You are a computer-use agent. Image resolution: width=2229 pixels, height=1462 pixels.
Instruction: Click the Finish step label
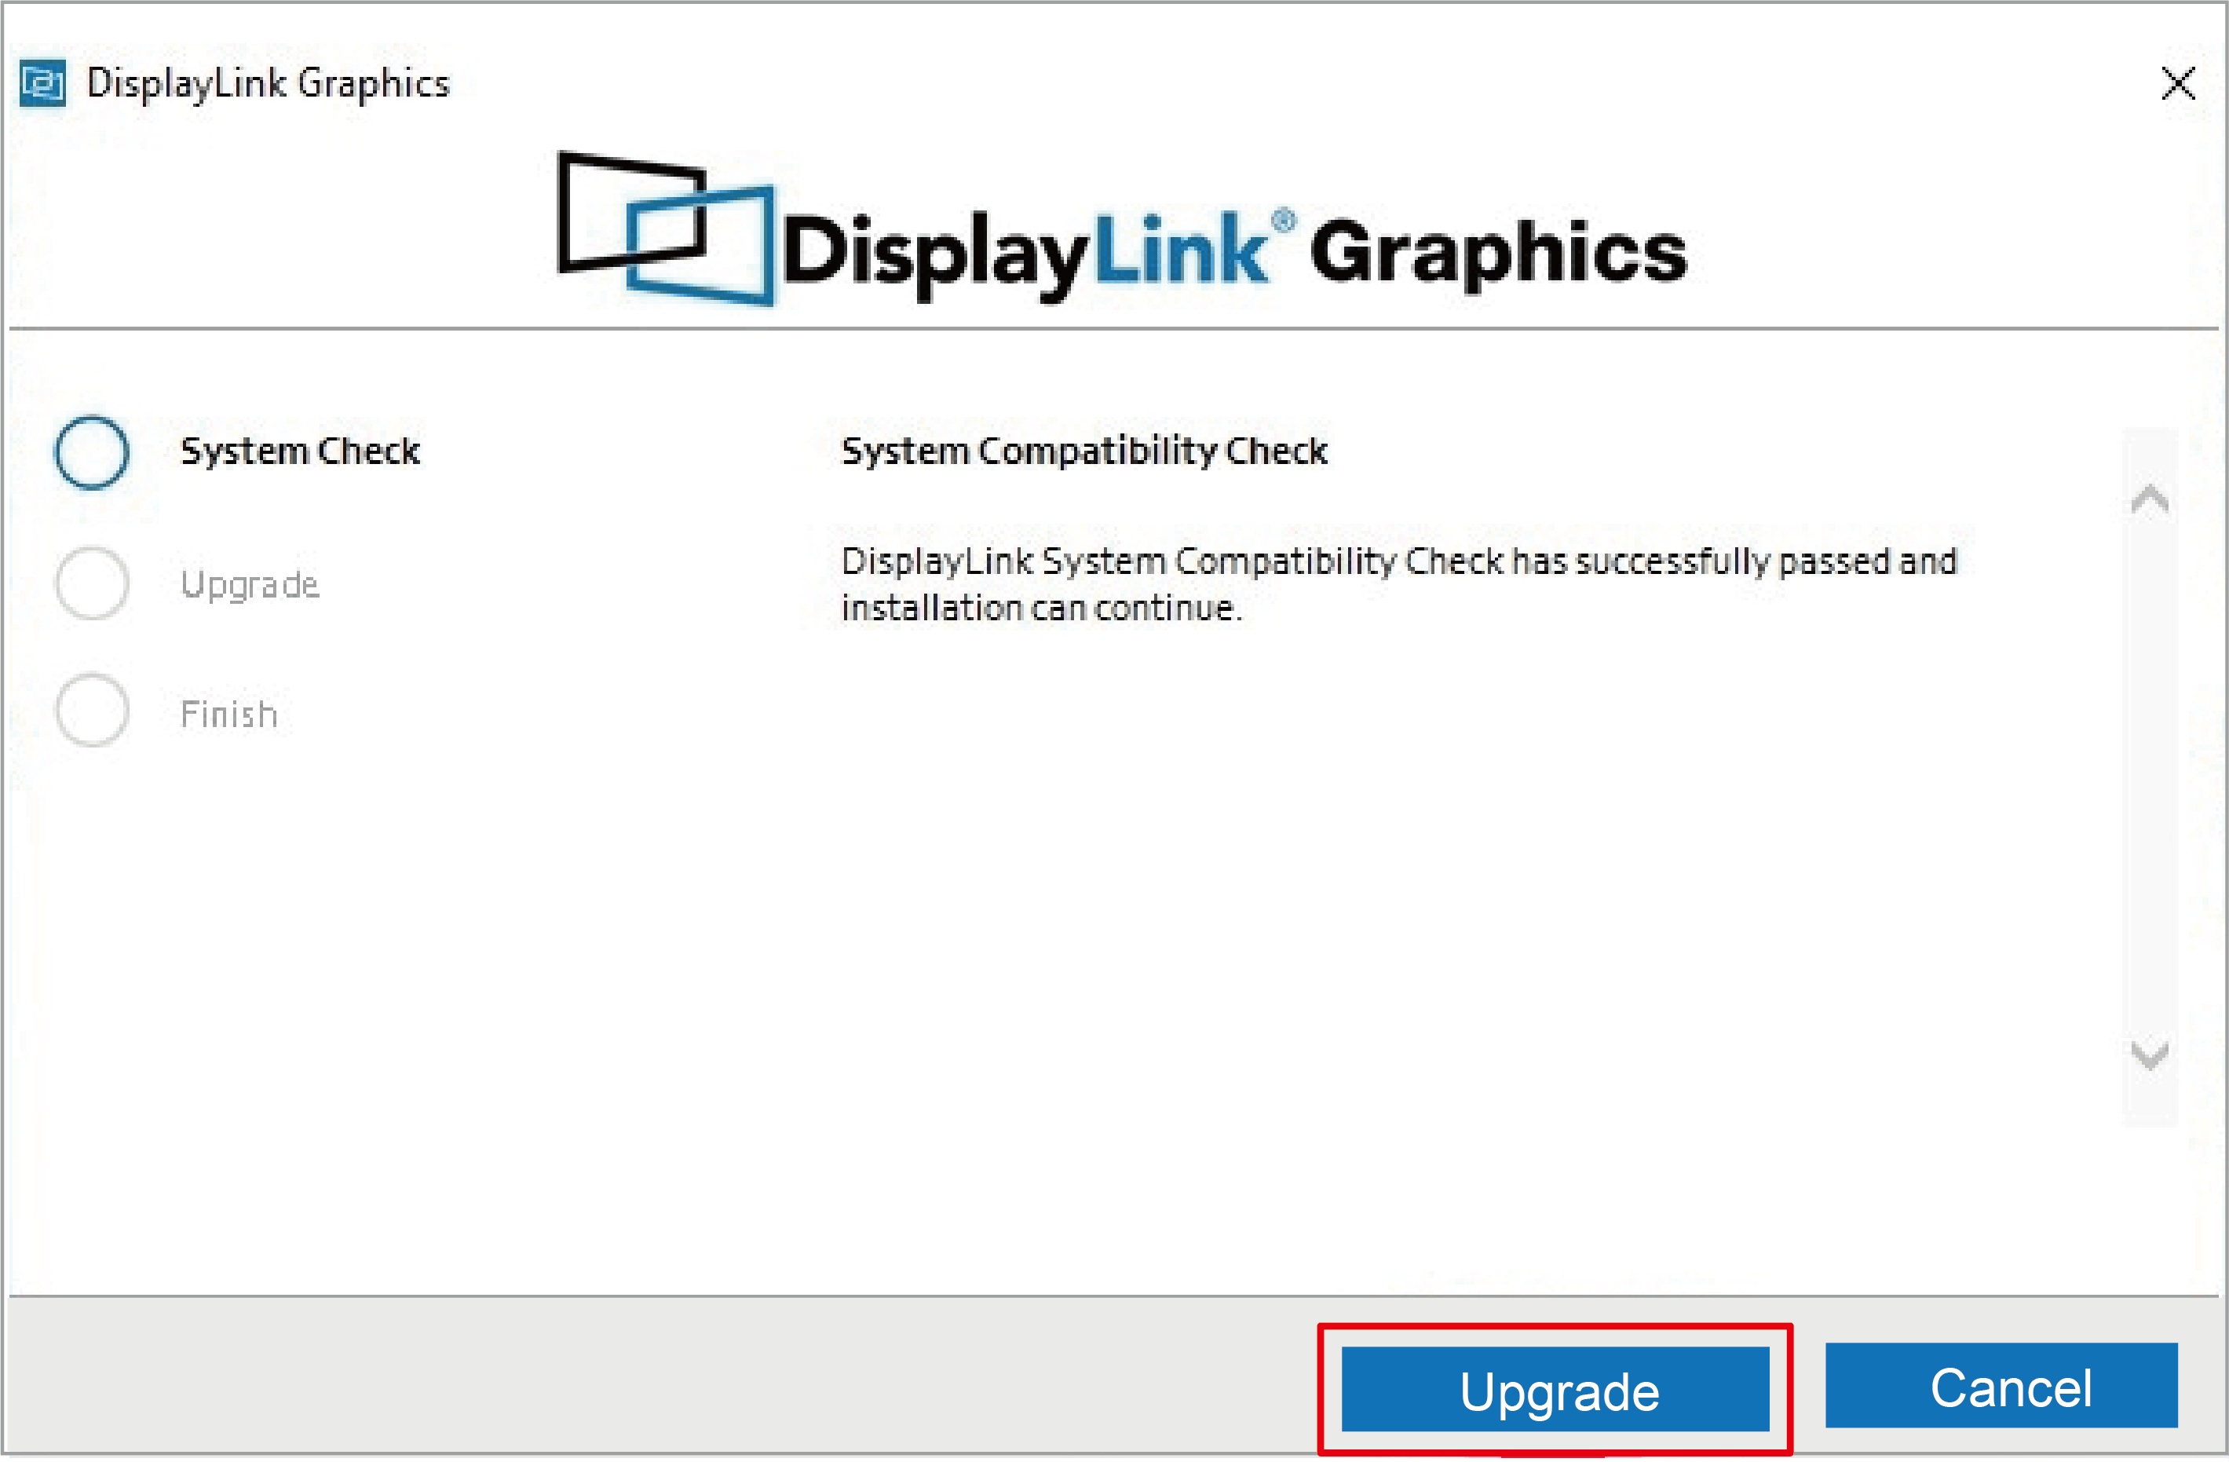[228, 715]
